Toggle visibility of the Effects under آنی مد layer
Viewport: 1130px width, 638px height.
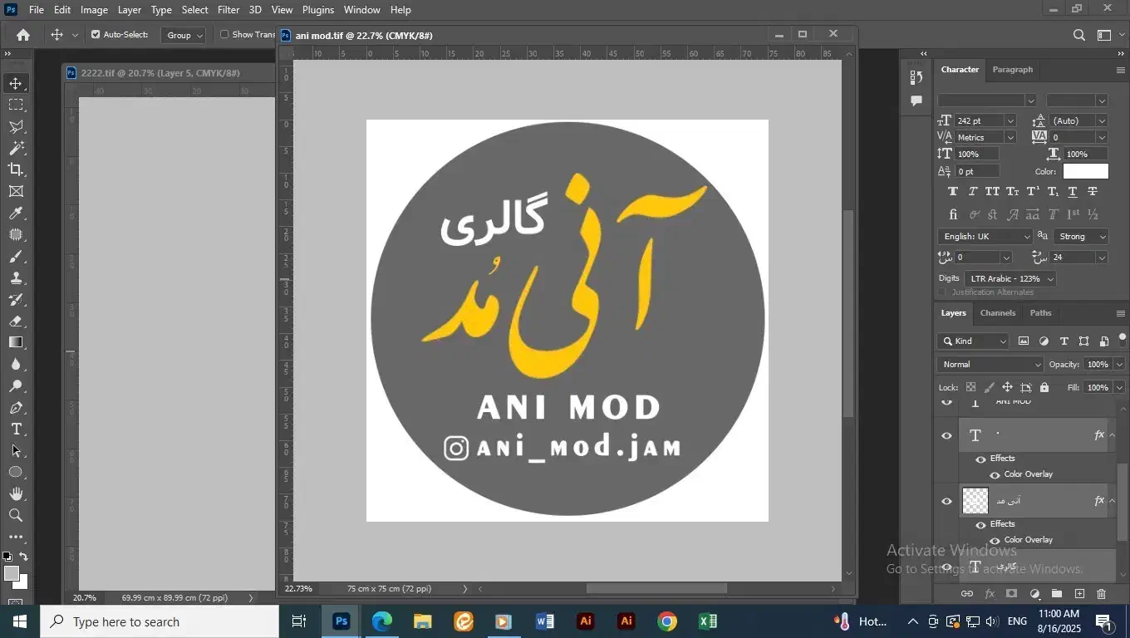point(980,524)
